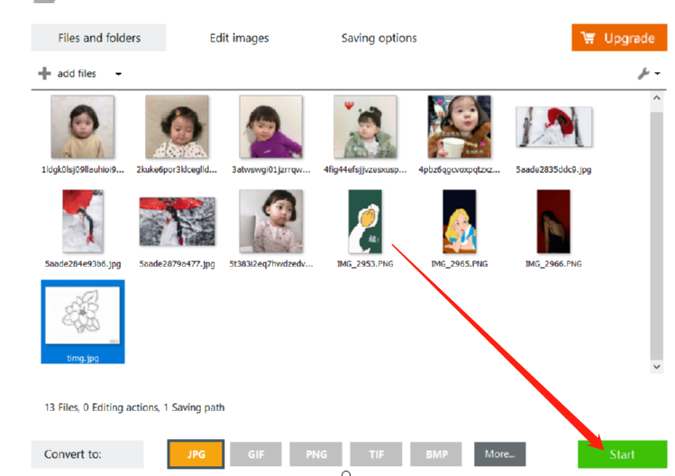Click the scrollbar down arrow

point(656,367)
